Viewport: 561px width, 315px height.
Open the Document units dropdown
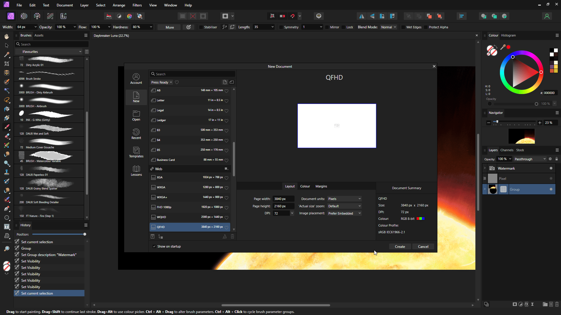tap(344, 199)
